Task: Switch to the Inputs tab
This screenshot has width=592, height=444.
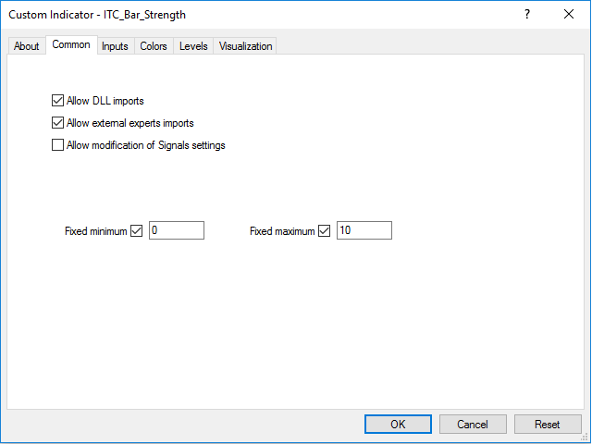Action: [115, 46]
